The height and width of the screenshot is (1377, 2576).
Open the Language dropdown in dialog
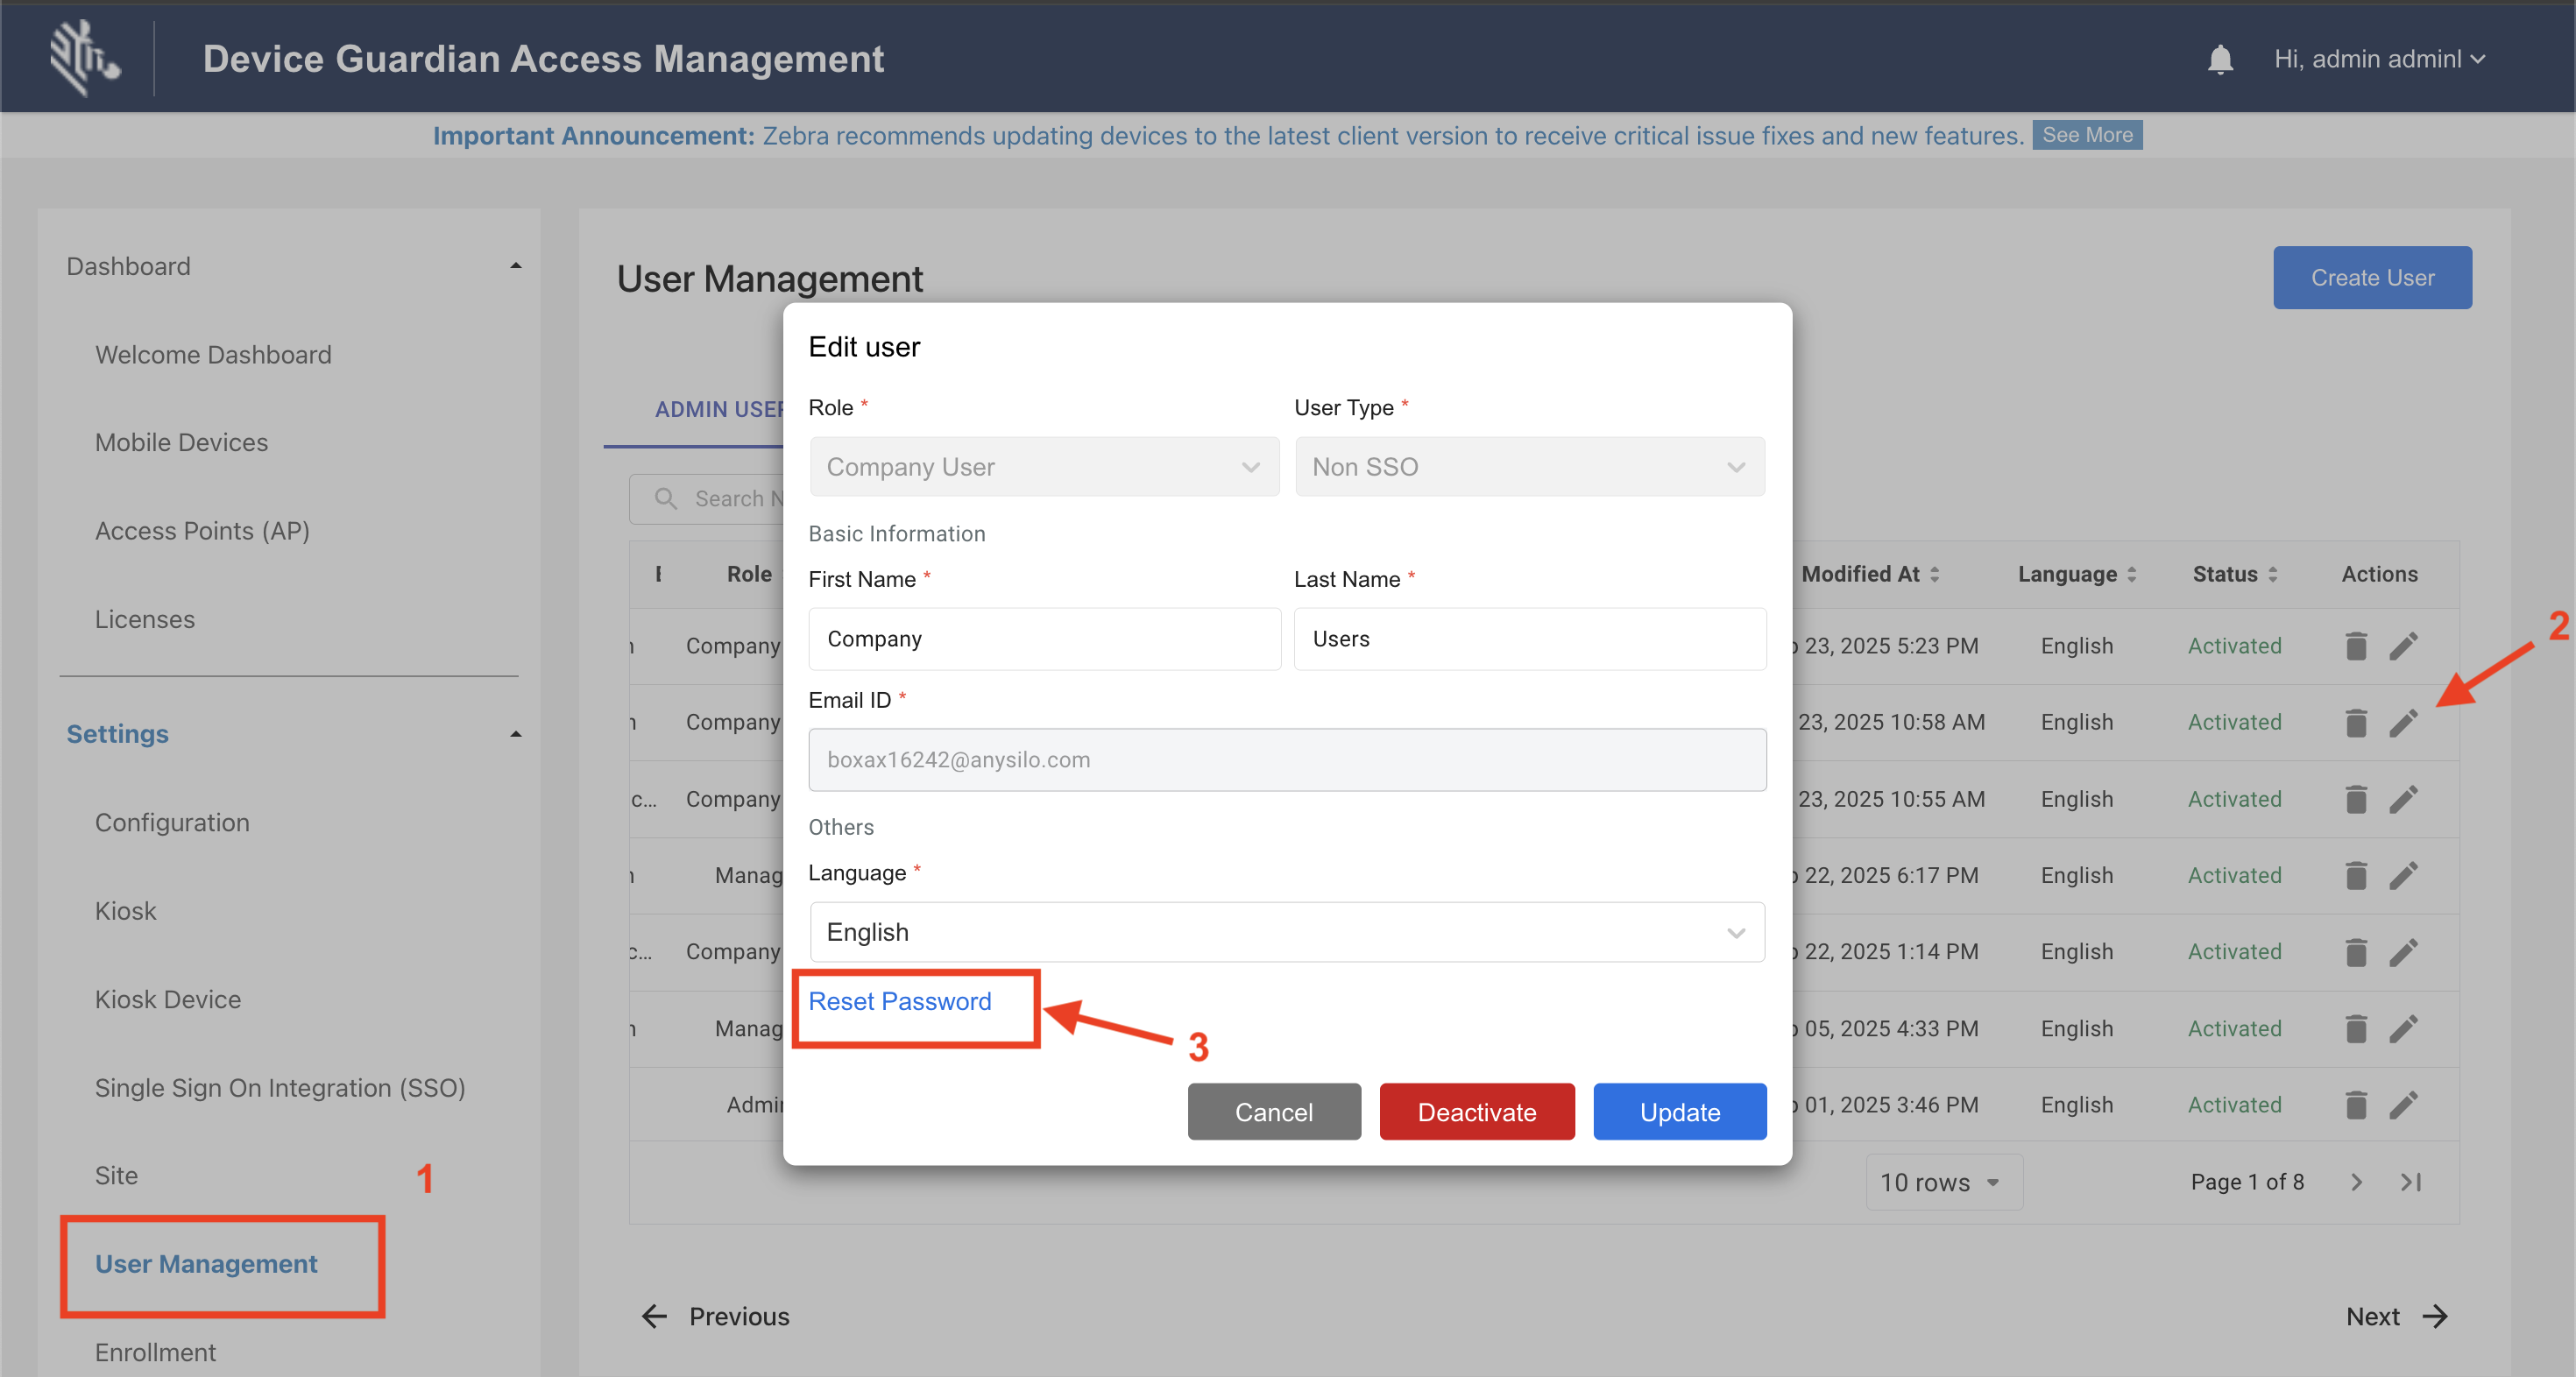coord(1286,932)
